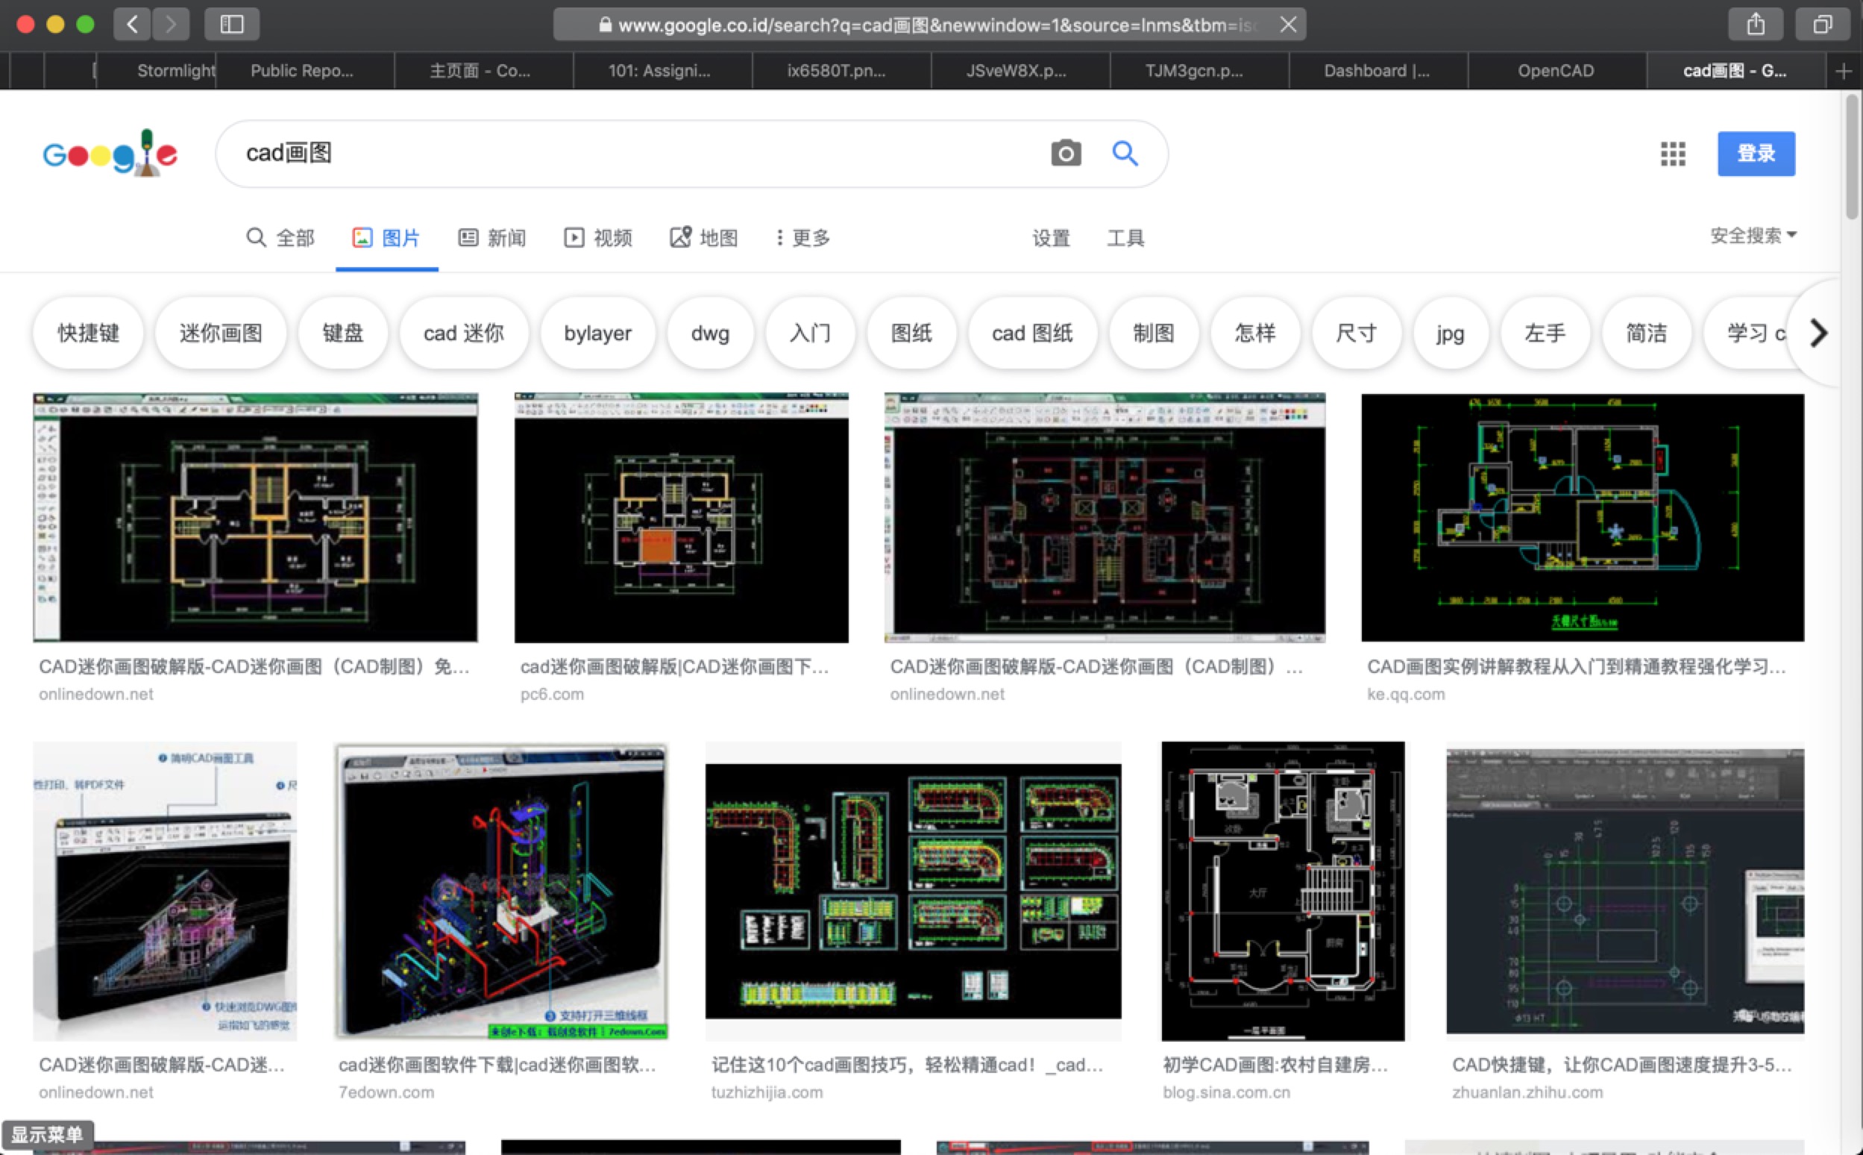This screenshot has height=1155, width=1863.
Task: Click the 登录 sign-in button
Action: [1756, 154]
